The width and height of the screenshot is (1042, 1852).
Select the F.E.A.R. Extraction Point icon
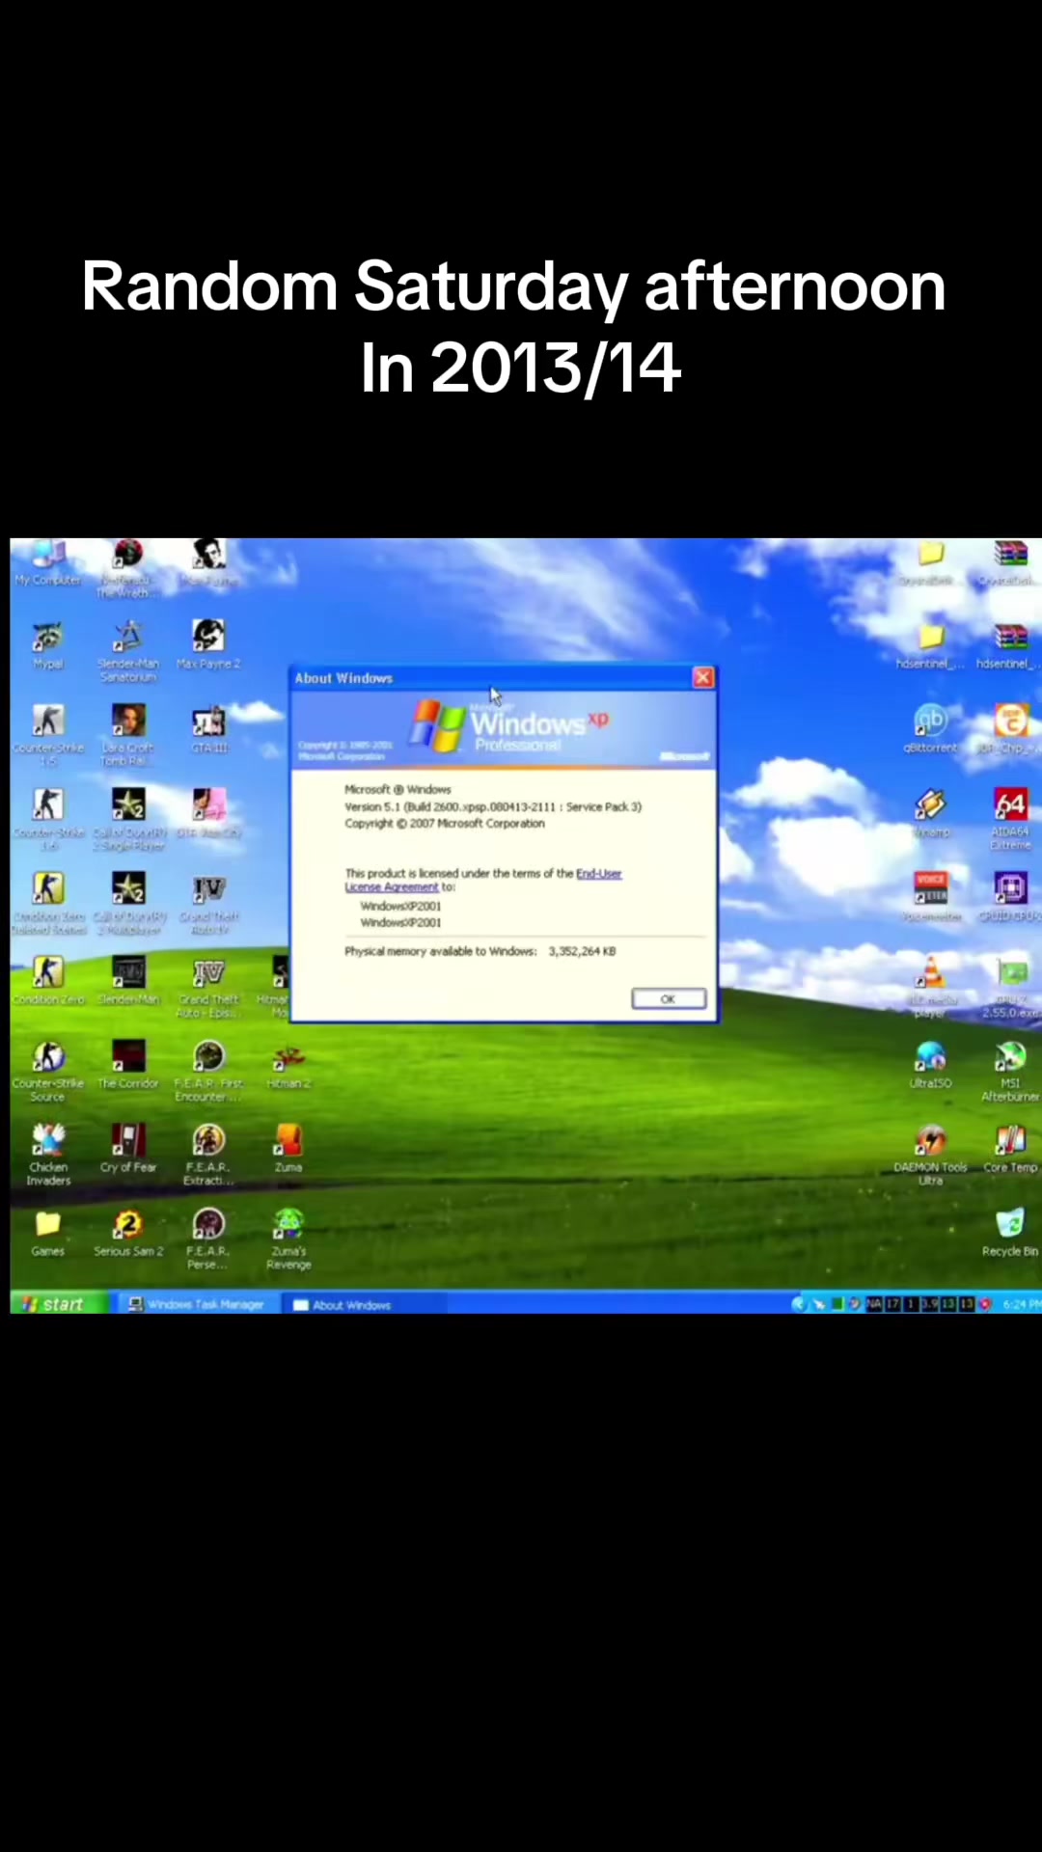(x=208, y=1155)
